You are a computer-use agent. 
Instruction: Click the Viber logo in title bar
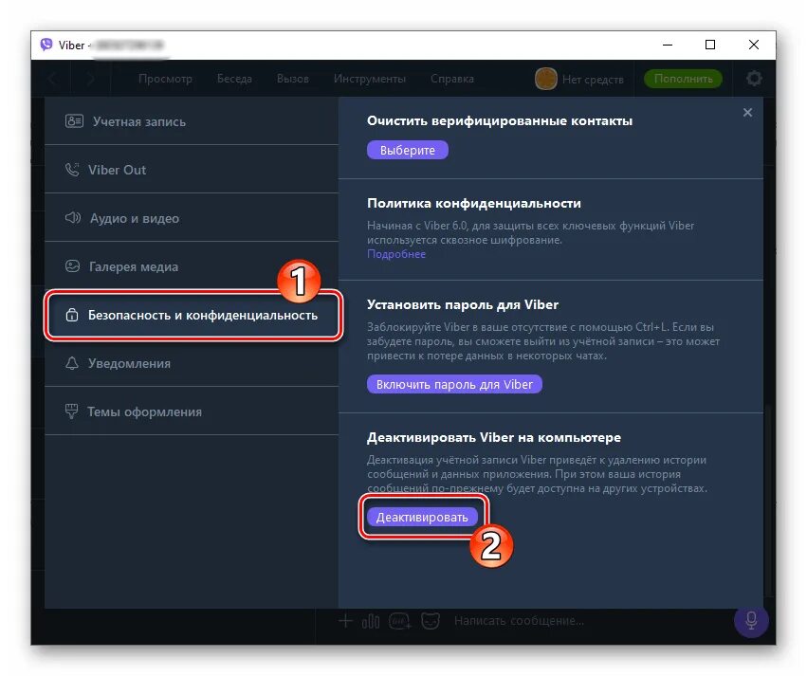point(46,45)
